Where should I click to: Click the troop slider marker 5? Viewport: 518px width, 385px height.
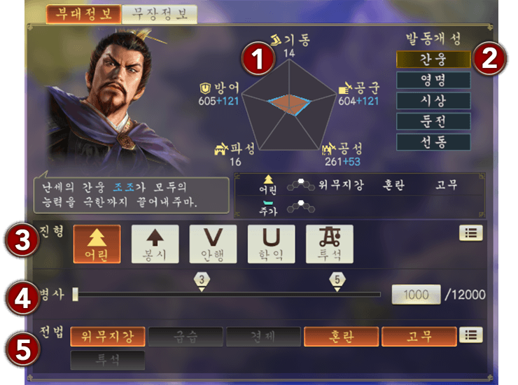pos(337,281)
